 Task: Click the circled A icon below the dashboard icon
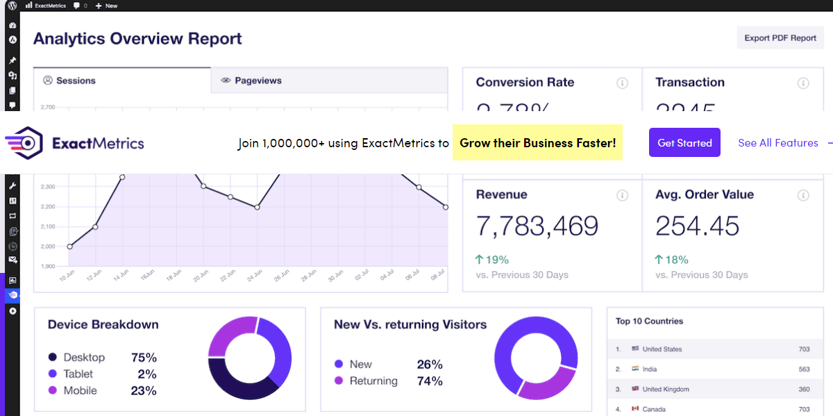[x=12, y=40]
